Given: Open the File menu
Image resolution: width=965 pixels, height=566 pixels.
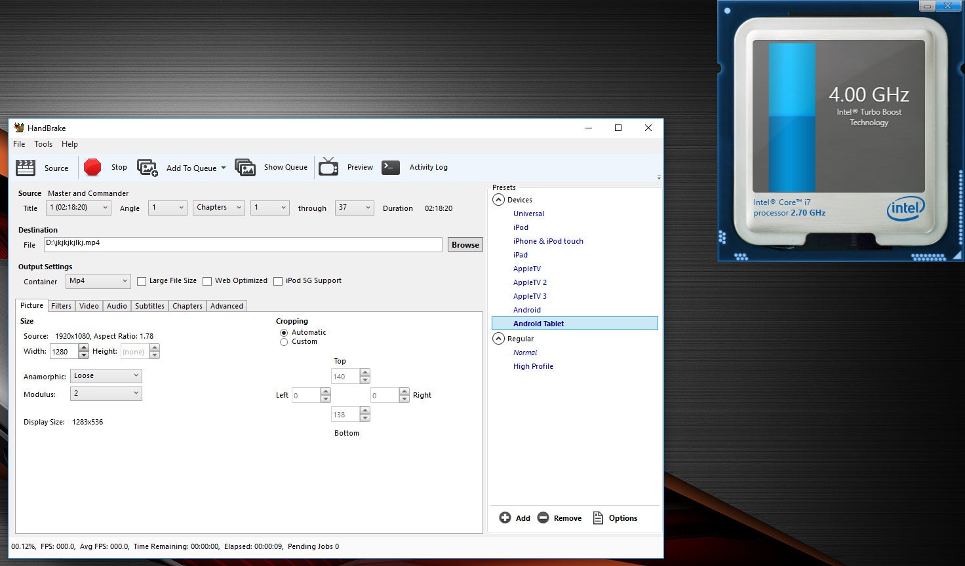Looking at the screenshot, I should click(19, 144).
